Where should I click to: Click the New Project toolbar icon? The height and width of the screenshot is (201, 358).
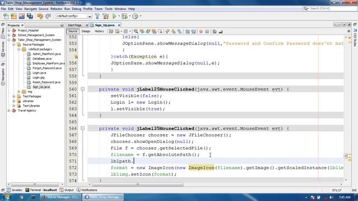click(x=13, y=16)
